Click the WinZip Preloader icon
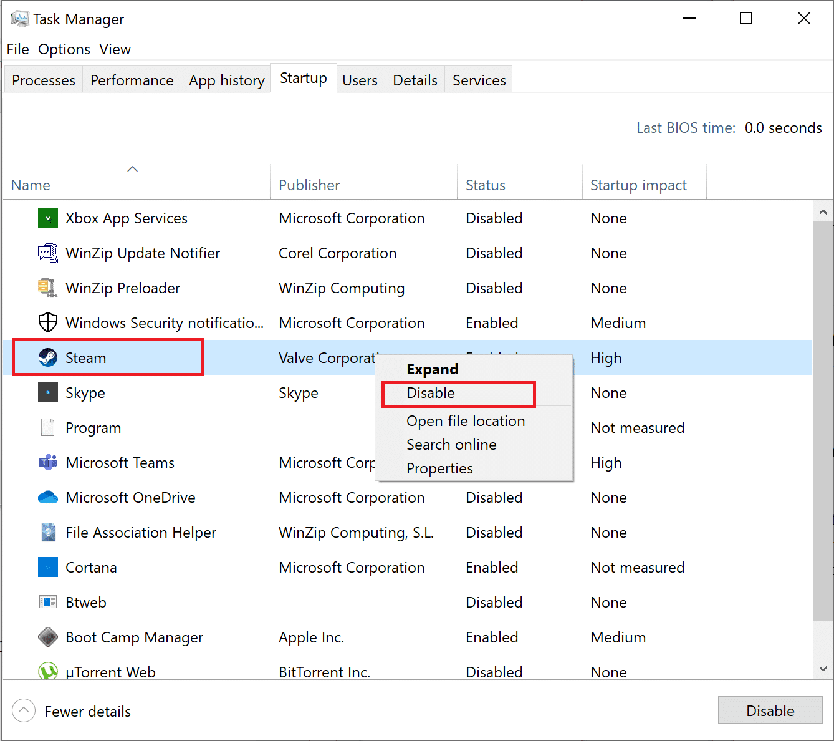This screenshot has width=834, height=741. pos(48,288)
